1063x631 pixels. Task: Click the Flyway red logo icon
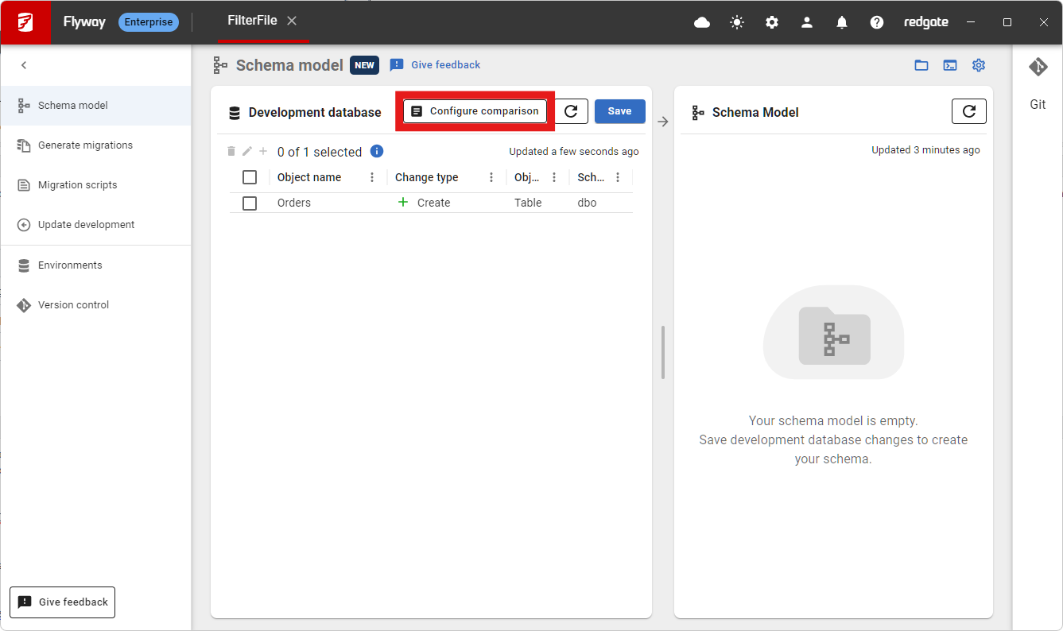[26, 22]
